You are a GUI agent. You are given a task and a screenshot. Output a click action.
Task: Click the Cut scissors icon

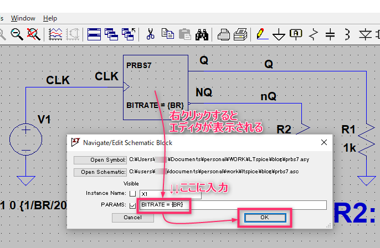coord(150,34)
